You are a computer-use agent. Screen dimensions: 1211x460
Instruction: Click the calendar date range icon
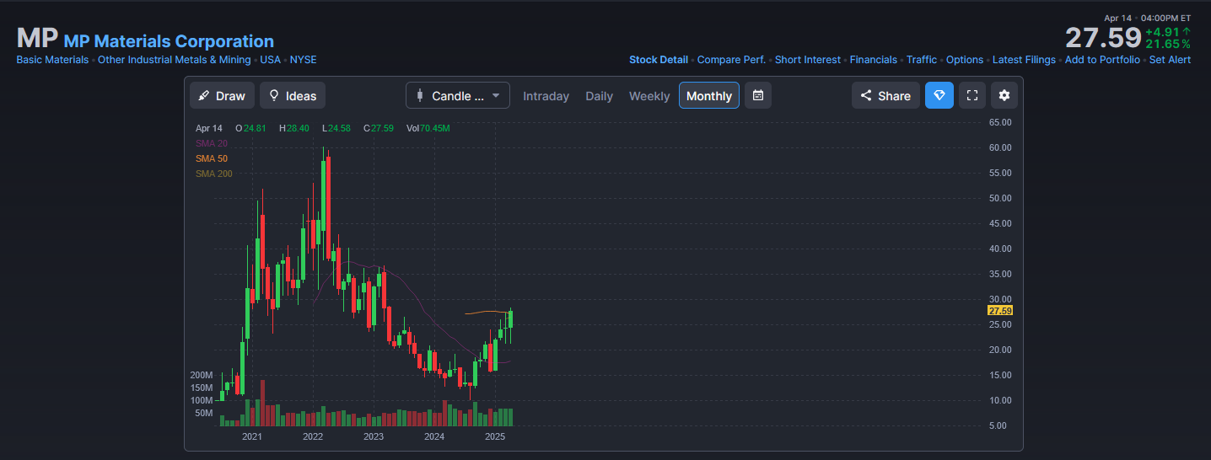pos(757,96)
